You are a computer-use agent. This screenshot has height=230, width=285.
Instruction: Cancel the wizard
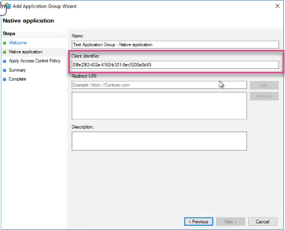coord(262,222)
